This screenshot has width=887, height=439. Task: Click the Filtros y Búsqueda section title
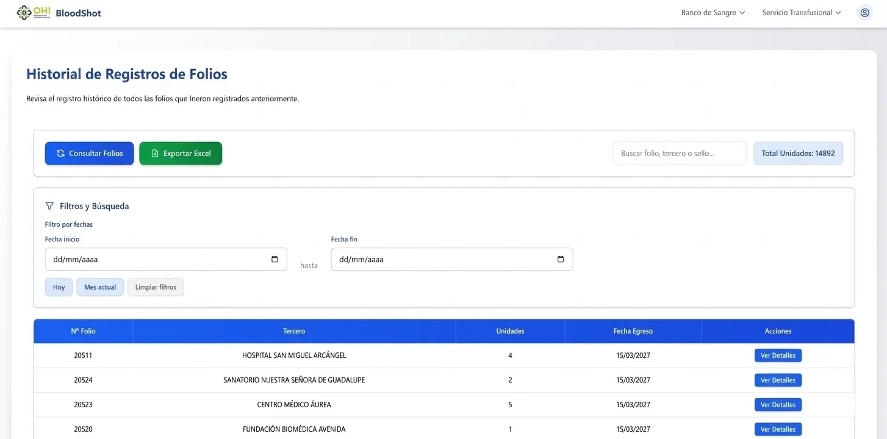point(95,206)
